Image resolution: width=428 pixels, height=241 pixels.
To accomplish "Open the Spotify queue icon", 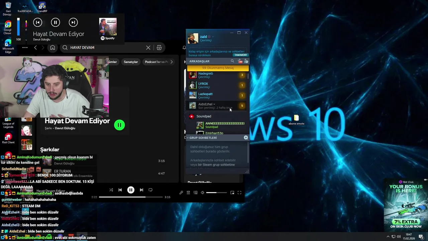I will pyautogui.click(x=188, y=192).
